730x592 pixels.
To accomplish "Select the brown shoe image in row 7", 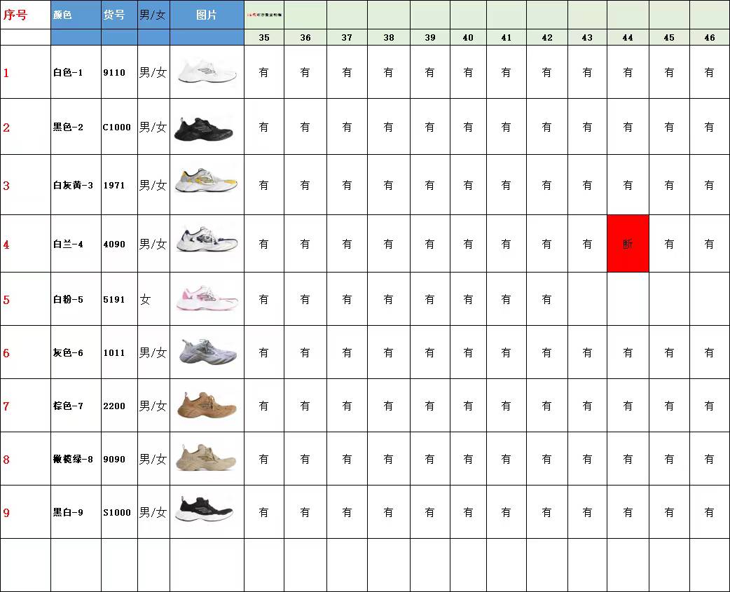I will [x=207, y=406].
